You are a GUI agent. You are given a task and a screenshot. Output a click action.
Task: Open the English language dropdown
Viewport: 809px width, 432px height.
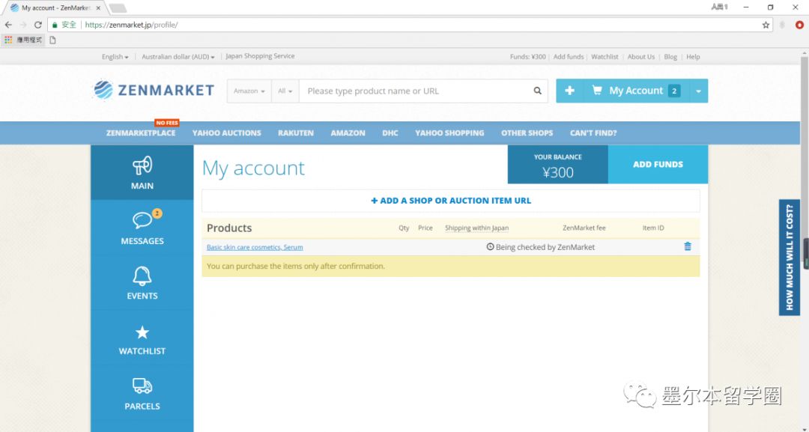(x=115, y=57)
